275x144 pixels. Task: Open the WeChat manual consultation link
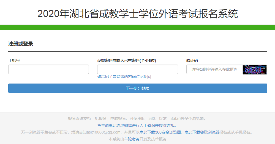[x=137, y=125]
